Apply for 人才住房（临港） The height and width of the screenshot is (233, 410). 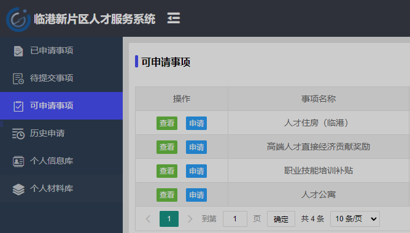coord(196,123)
